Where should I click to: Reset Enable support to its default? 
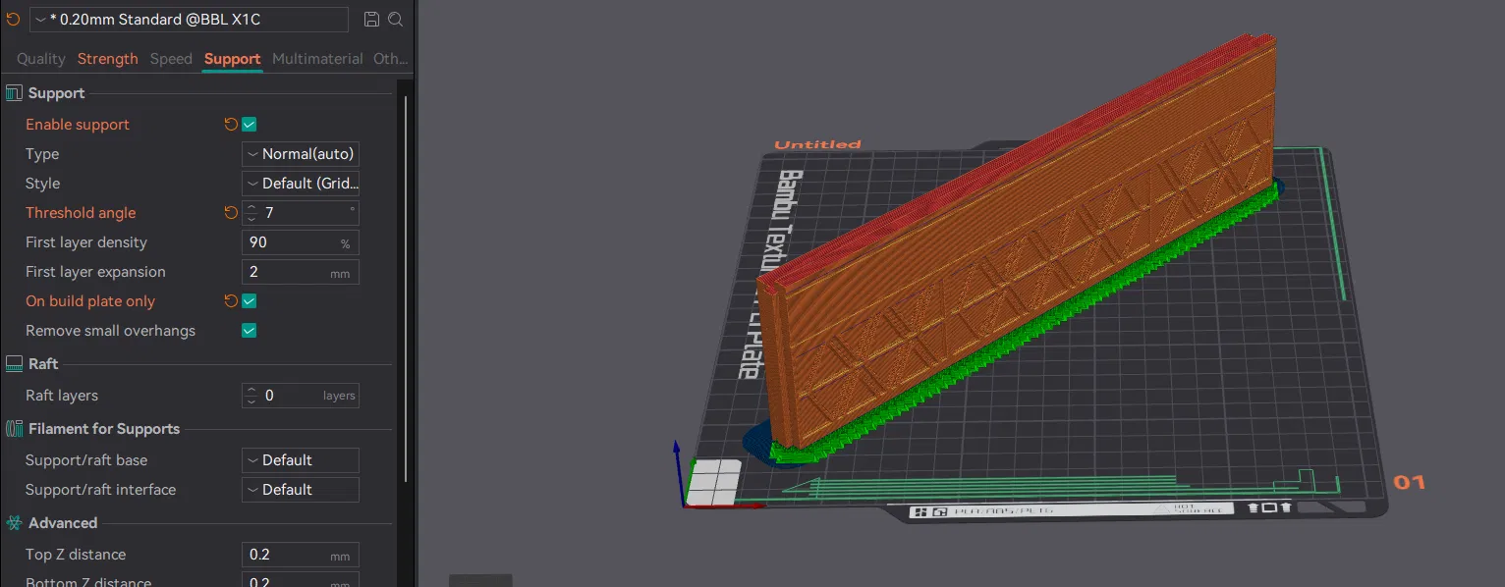click(x=231, y=125)
